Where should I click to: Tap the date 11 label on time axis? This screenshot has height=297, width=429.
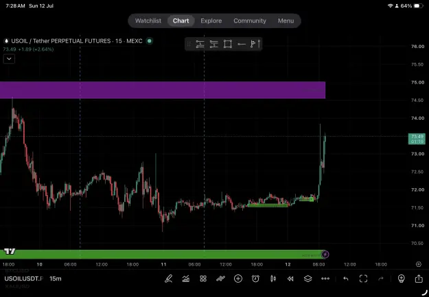pyautogui.click(x=163, y=264)
